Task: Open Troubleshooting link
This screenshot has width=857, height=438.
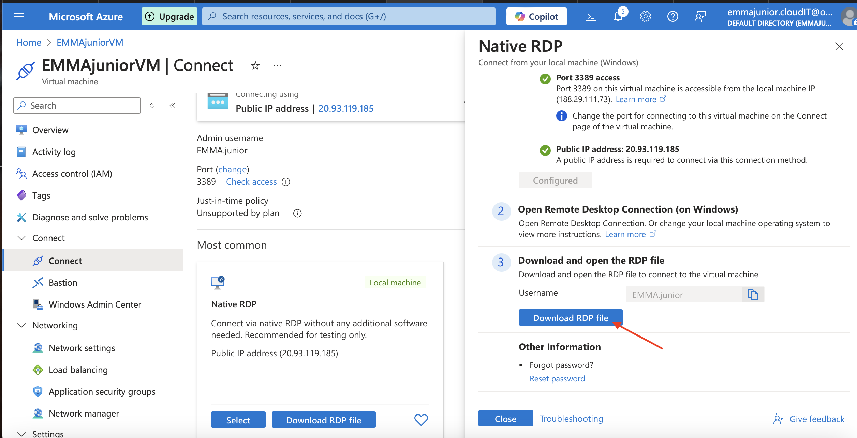Action: click(571, 419)
